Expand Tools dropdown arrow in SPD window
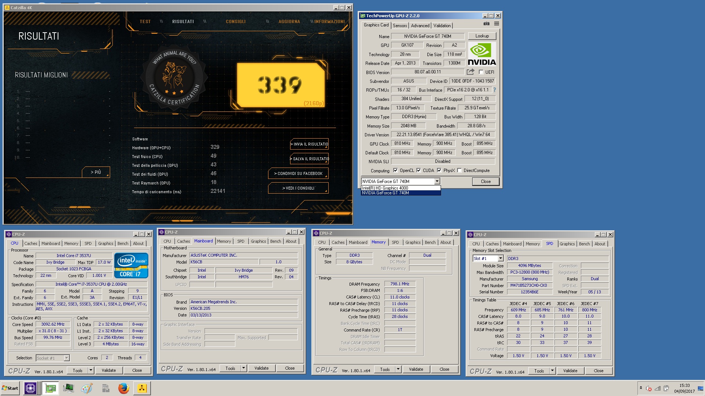Screen dimensions: 705x396 tap(552, 371)
